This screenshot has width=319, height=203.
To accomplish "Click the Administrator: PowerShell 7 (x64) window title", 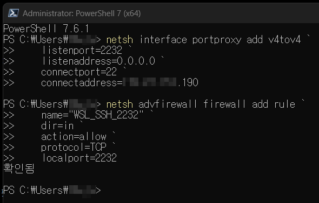I will click(82, 13).
